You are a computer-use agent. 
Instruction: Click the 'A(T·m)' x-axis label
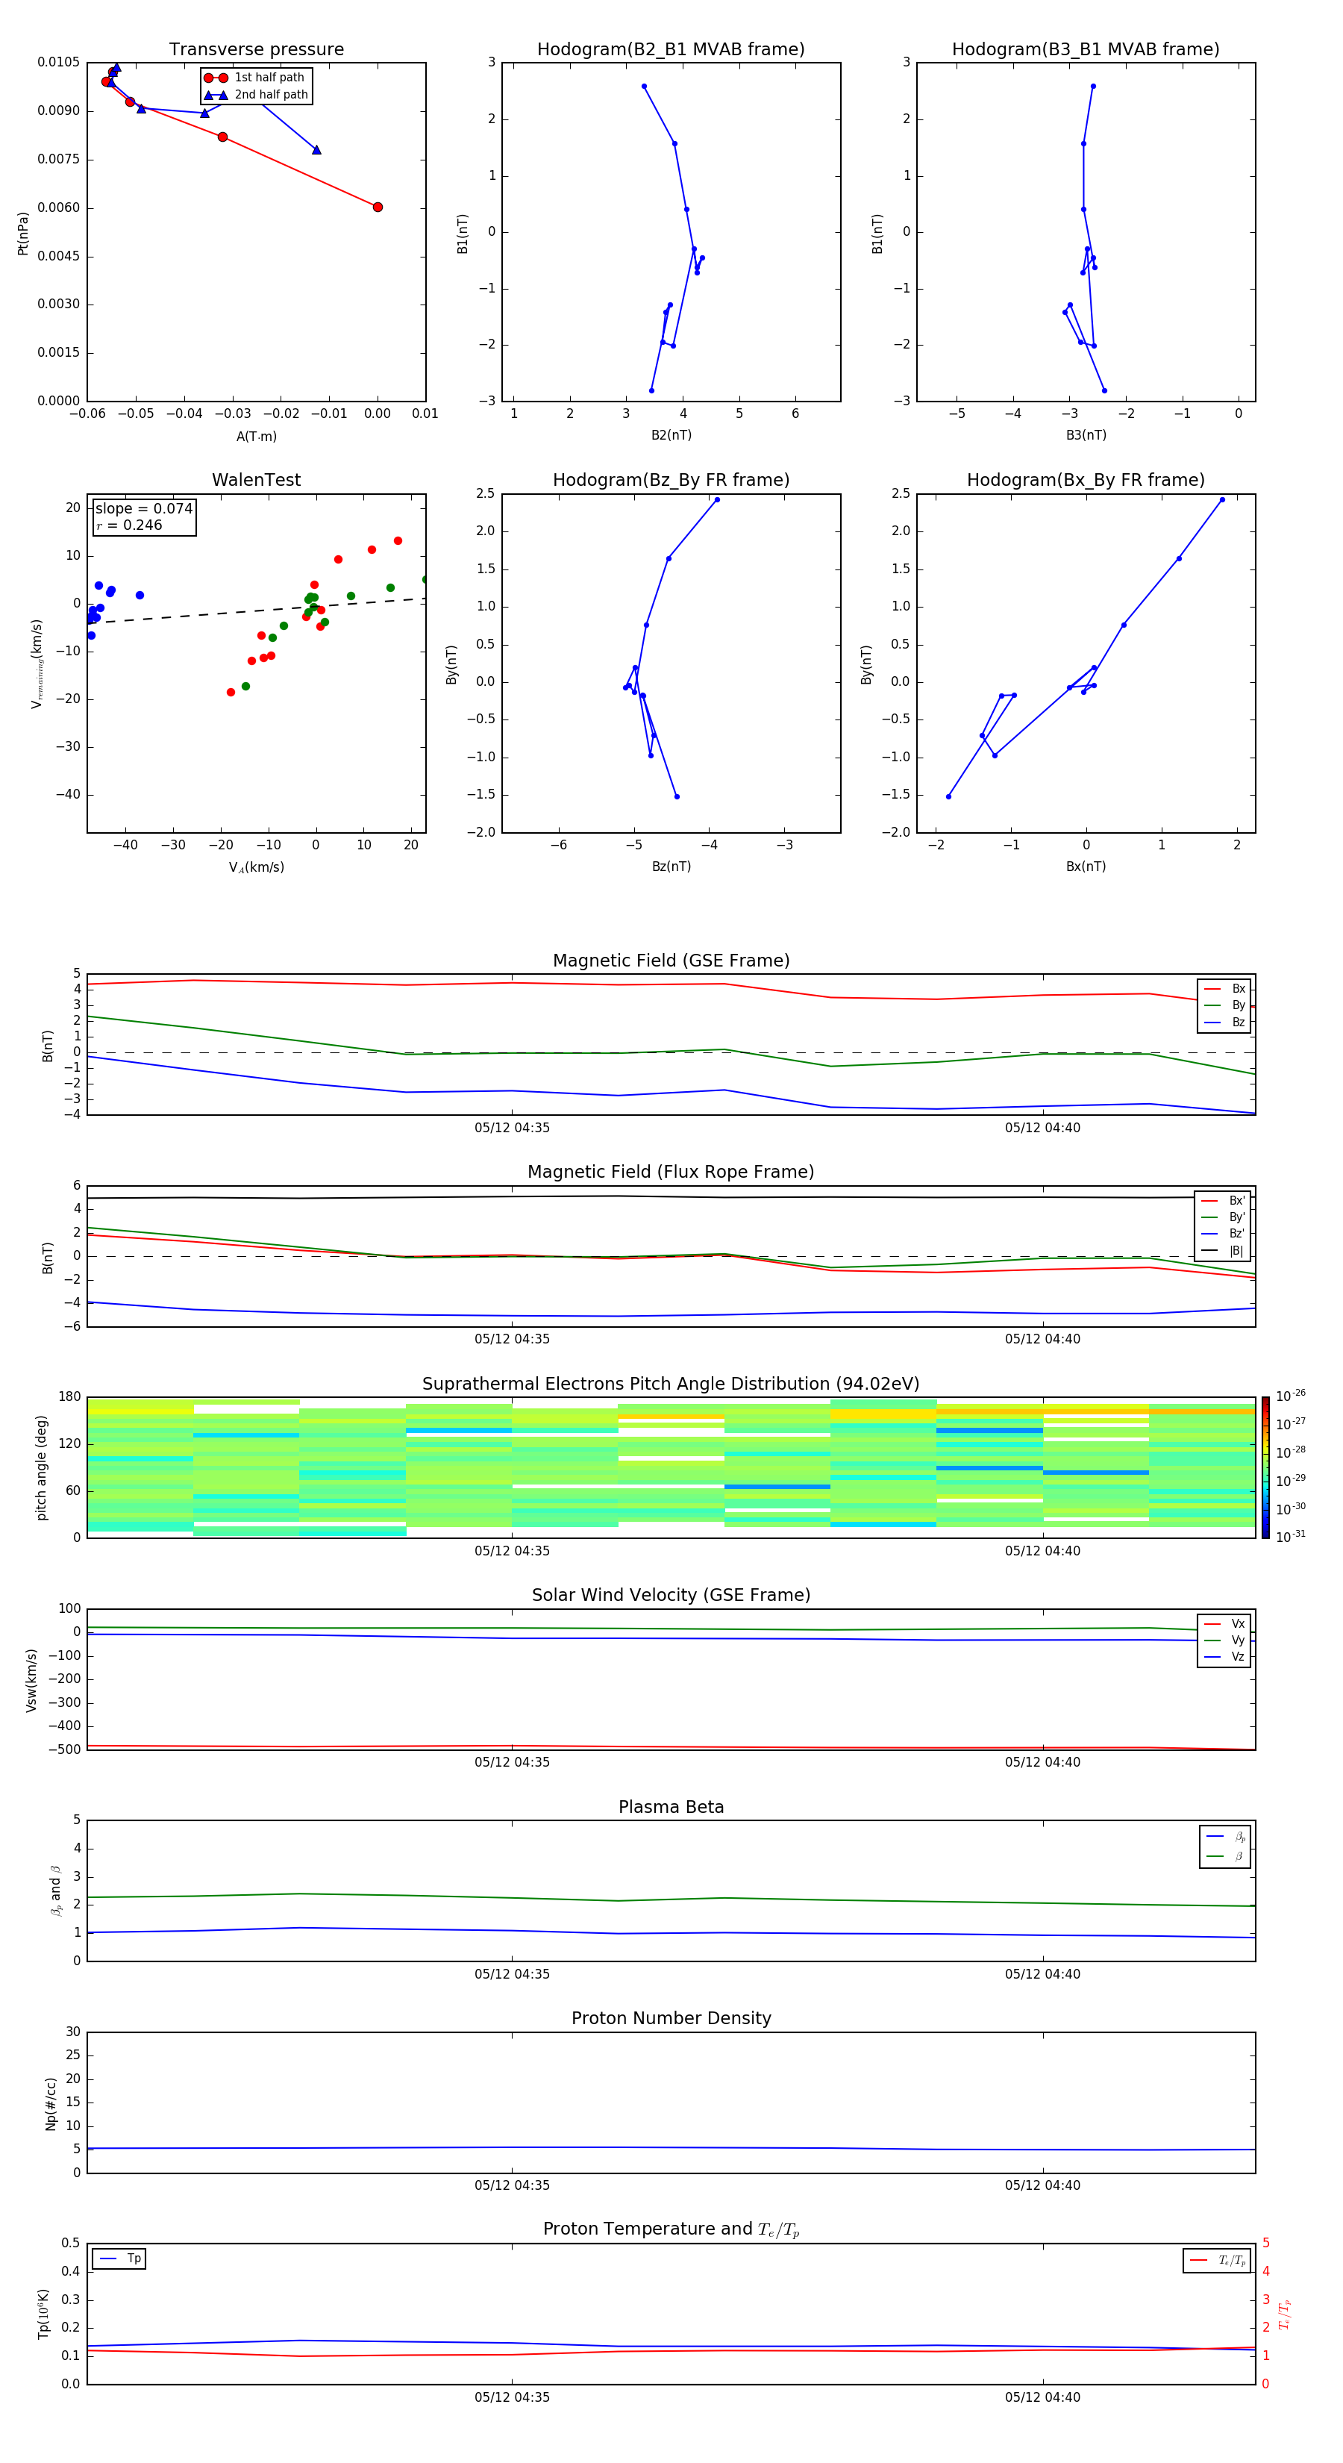[x=256, y=437]
